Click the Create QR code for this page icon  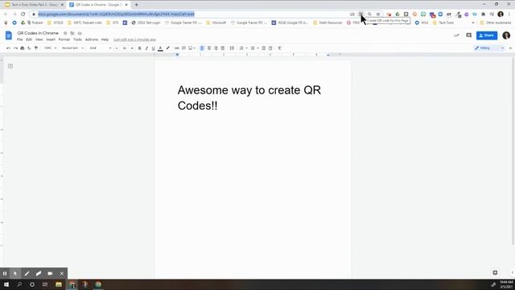361,14
